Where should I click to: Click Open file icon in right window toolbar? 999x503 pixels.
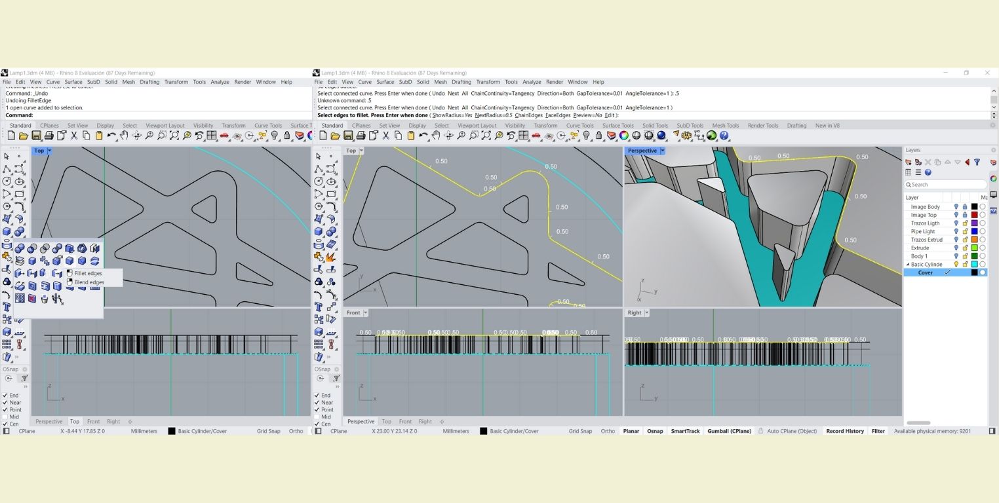click(x=335, y=136)
